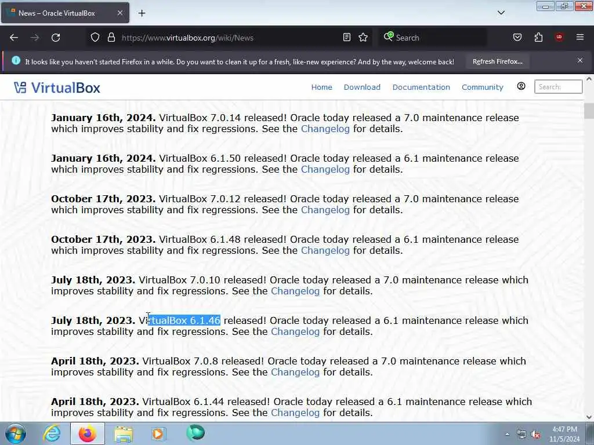Open Changelog link for VirtualBox 6.1.48
The height and width of the screenshot is (445, 594).
325,250
